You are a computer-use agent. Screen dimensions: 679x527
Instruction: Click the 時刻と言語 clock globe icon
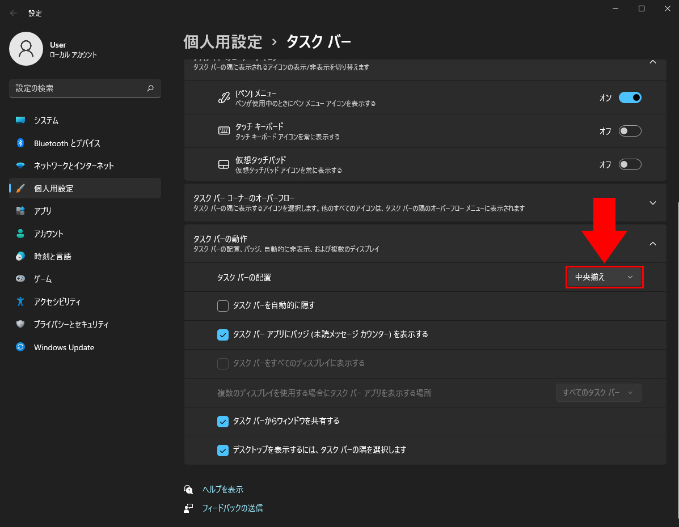[20, 256]
